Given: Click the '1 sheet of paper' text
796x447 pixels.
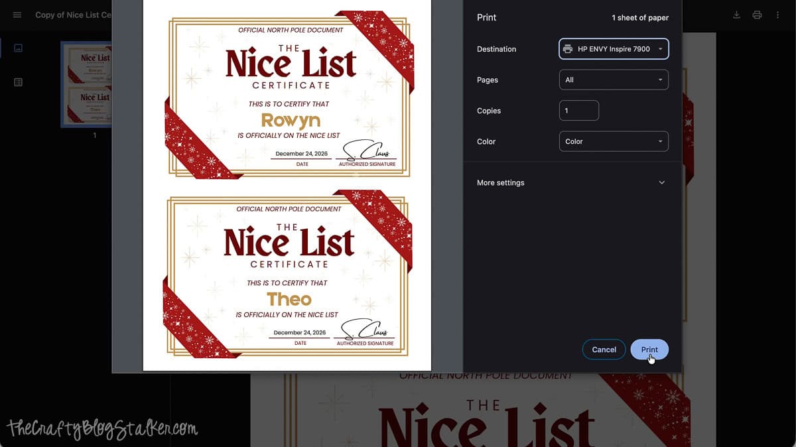Looking at the screenshot, I should pyautogui.click(x=640, y=18).
